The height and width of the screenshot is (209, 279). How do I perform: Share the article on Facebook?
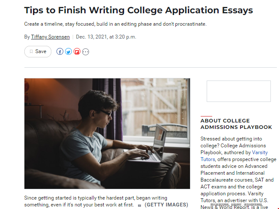click(60, 52)
